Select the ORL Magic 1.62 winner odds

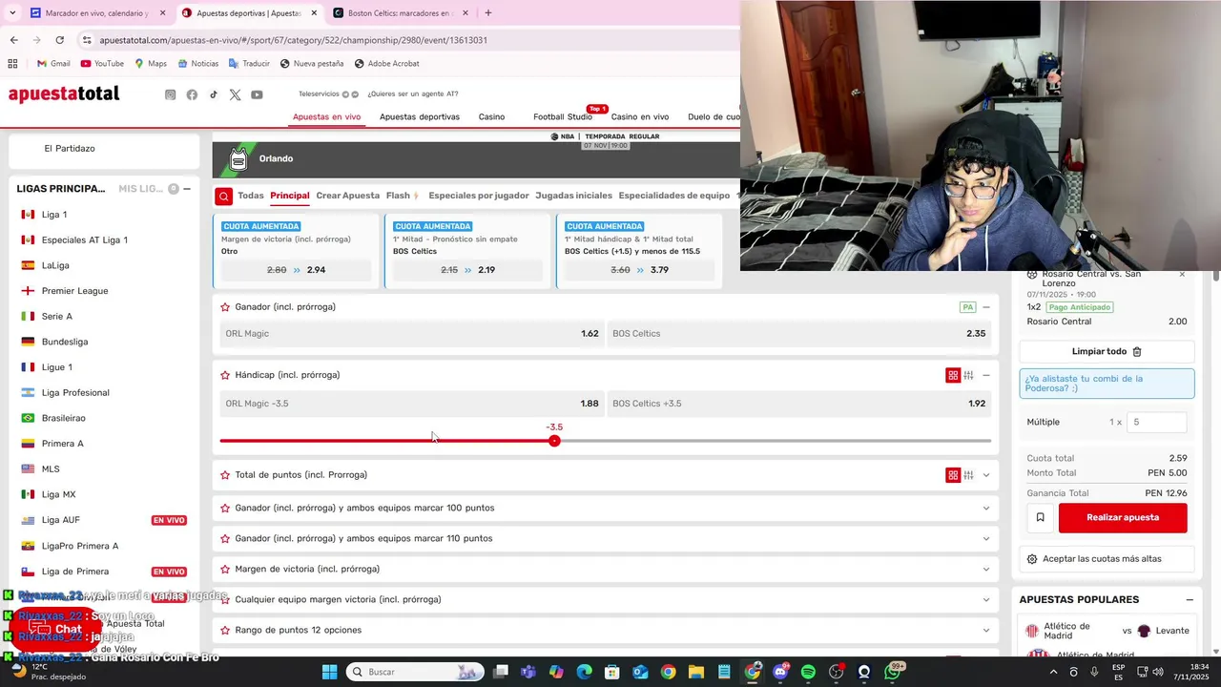pos(411,334)
